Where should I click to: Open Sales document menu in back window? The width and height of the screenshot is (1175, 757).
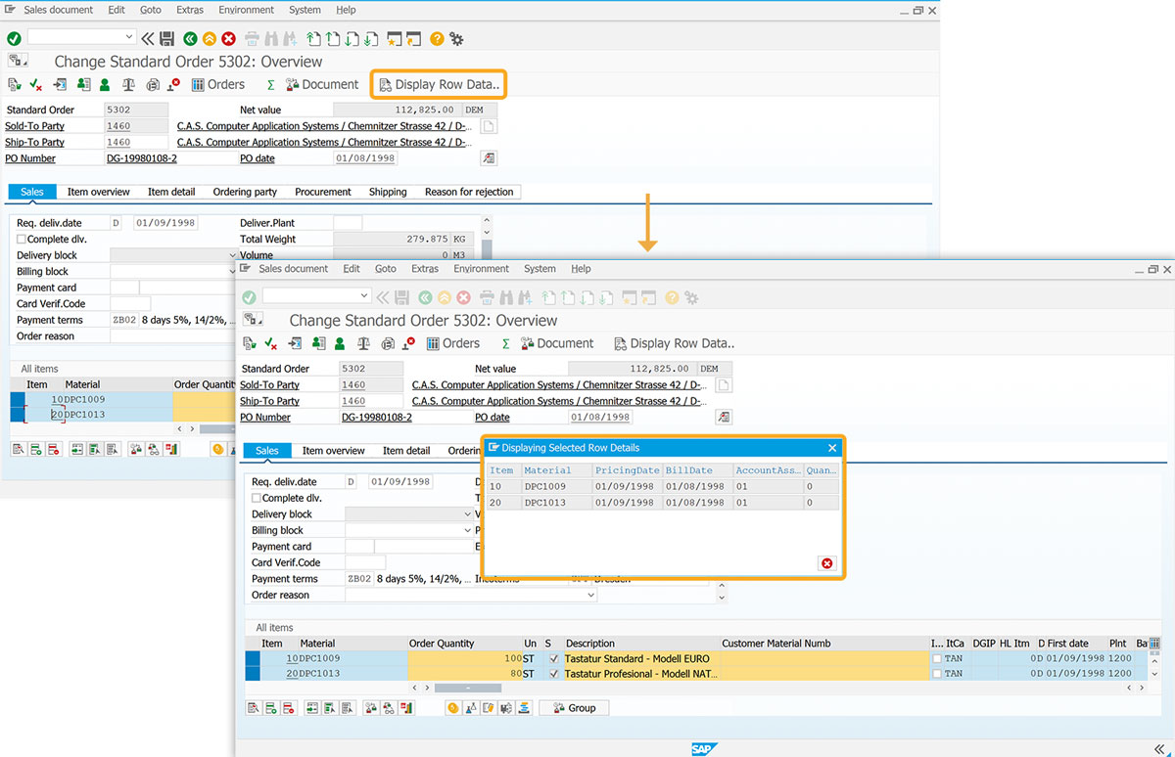(58, 10)
